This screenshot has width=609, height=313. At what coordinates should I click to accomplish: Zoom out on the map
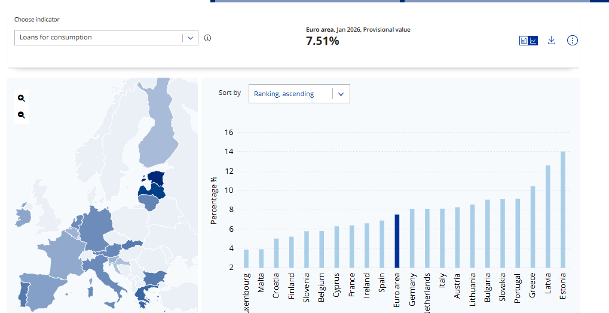[22, 115]
